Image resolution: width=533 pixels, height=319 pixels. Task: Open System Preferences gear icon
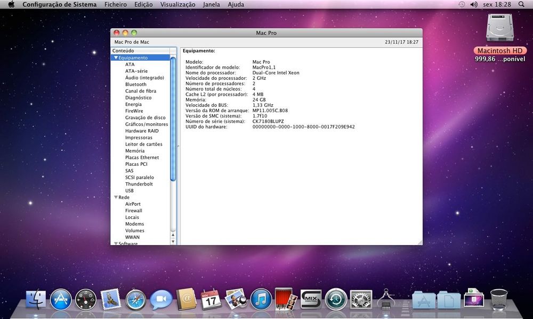(x=361, y=300)
